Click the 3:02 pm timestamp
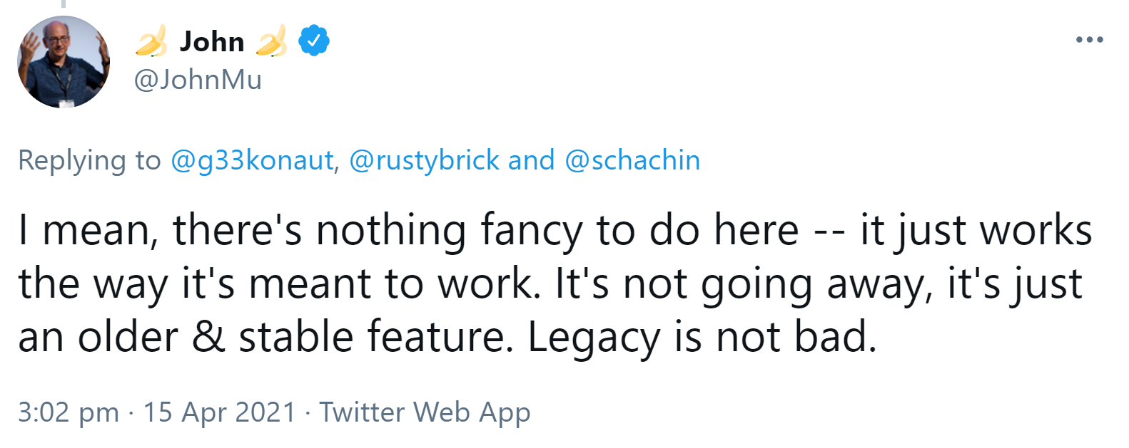 (x=69, y=412)
